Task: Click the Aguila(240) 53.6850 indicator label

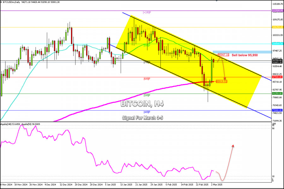Action: click(x=10, y=124)
